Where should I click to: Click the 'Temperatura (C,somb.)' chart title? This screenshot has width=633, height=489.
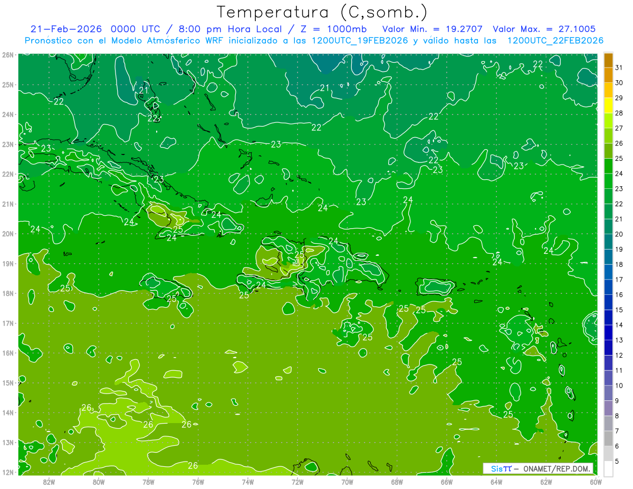[x=322, y=12]
